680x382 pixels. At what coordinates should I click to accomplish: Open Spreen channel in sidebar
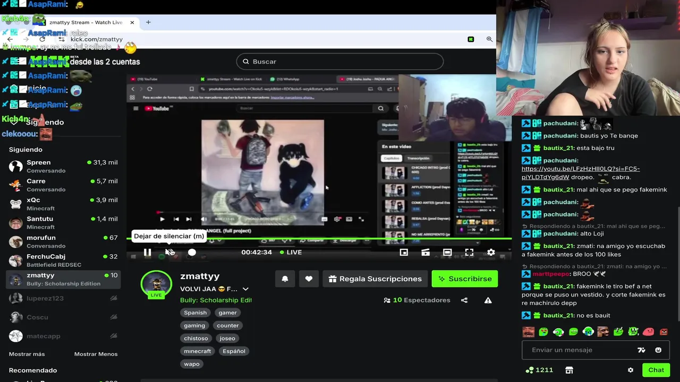tap(63, 166)
